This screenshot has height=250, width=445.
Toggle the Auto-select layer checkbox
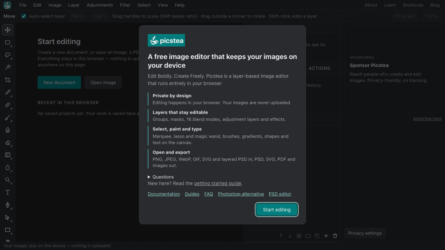point(24,16)
